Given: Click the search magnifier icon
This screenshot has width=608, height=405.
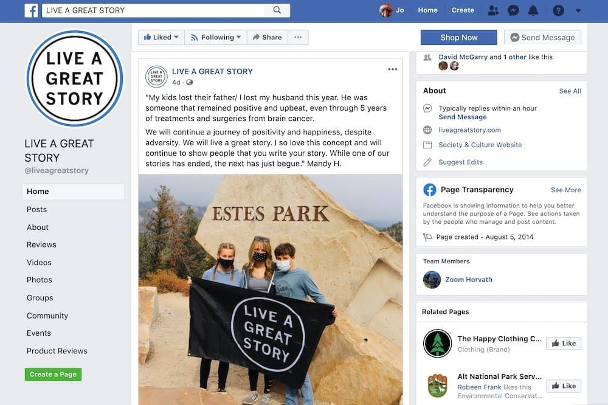Looking at the screenshot, I should click(x=277, y=10).
